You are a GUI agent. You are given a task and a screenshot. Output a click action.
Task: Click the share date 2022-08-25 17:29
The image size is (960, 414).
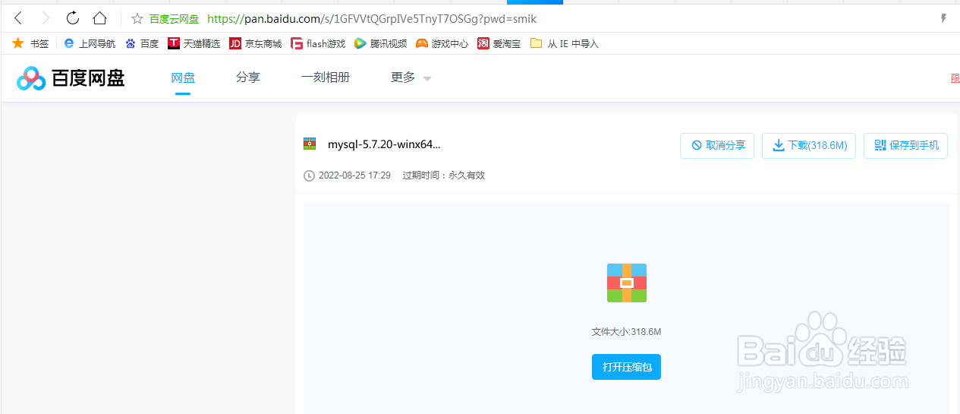[354, 175]
